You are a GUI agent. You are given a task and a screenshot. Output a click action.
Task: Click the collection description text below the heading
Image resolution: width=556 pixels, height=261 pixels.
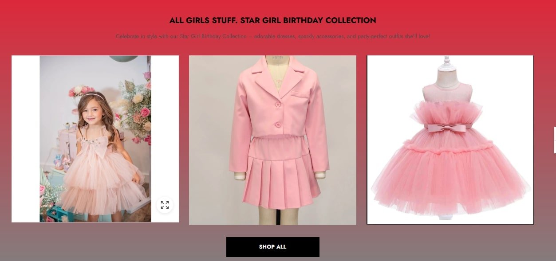[x=272, y=36]
